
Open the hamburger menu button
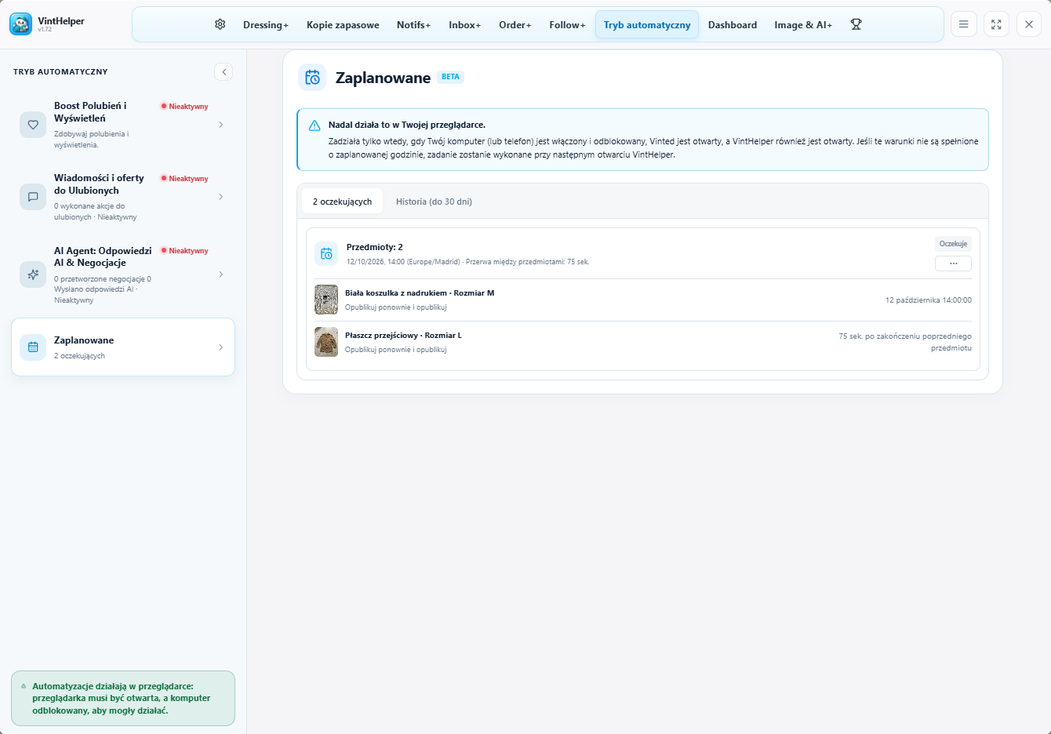(964, 24)
